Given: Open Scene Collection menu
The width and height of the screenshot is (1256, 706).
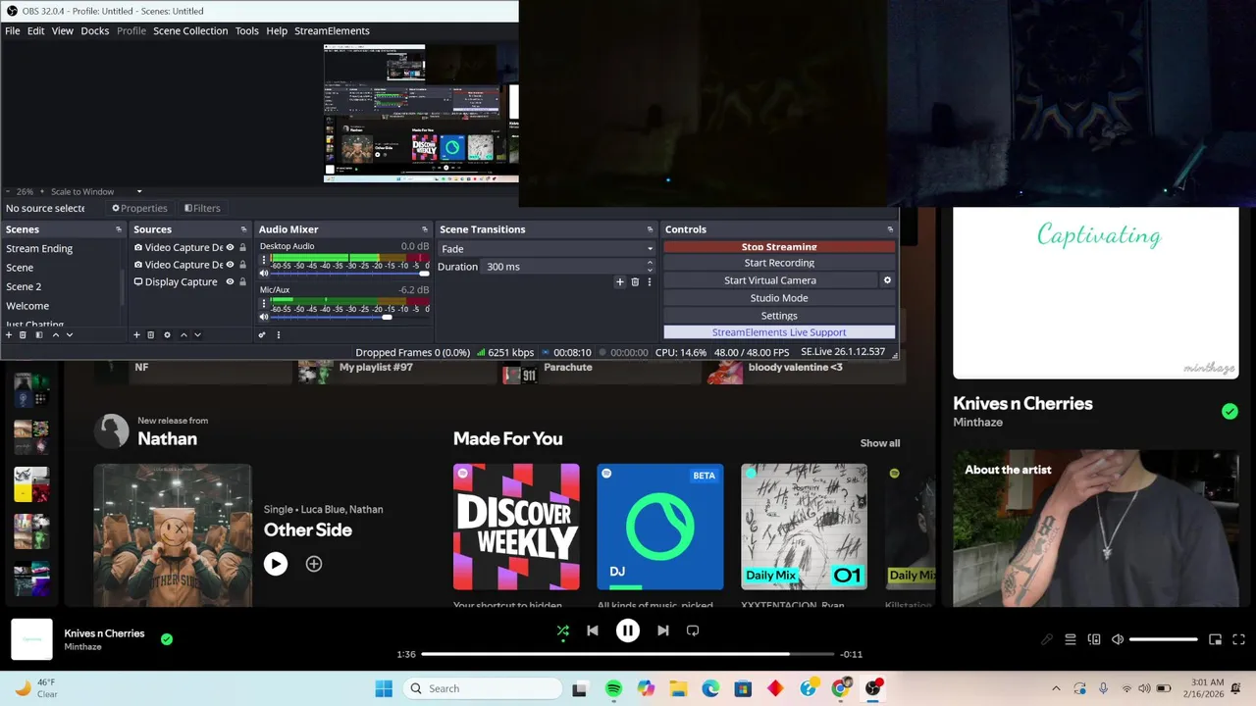Looking at the screenshot, I should pos(190,30).
